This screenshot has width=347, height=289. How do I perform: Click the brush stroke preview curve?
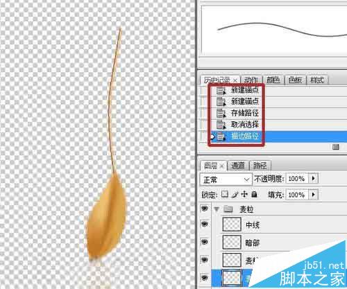282,30
